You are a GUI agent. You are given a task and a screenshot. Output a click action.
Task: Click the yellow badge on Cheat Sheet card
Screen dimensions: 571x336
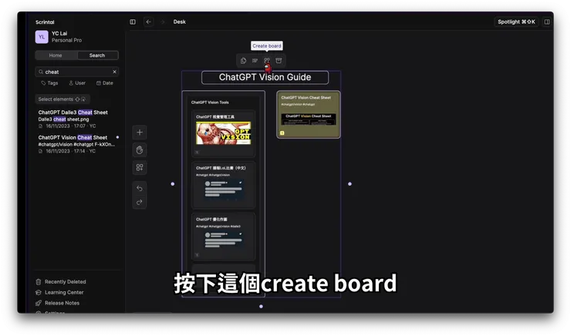(282, 133)
